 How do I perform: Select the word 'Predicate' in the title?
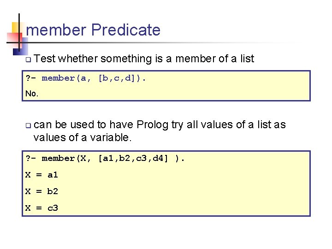click(x=125, y=30)
